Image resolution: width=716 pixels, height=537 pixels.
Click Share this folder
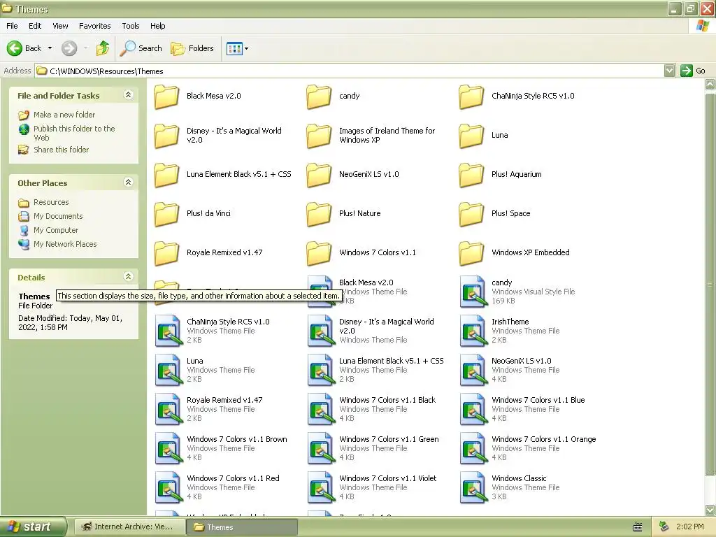click(x=62, y=150)
